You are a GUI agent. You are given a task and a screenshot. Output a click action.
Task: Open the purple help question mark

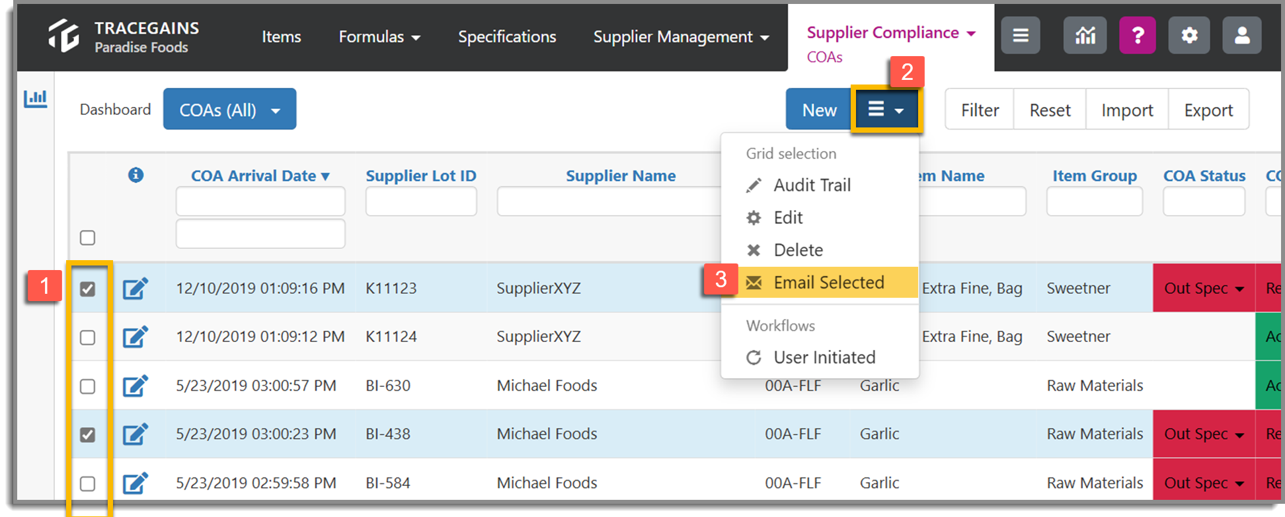(x=1138, y=35)
